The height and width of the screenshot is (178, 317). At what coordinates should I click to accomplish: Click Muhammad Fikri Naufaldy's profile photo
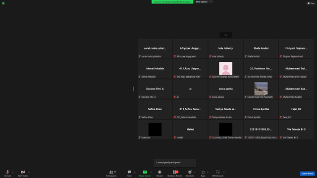click(x=261, y=89)
